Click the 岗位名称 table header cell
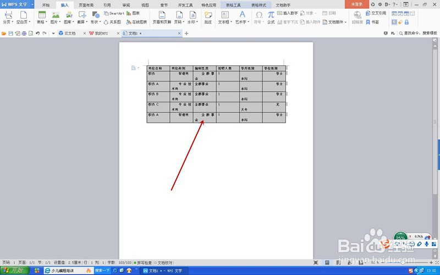Viewport: 440px width, 275px height. (x=158, y=68)
